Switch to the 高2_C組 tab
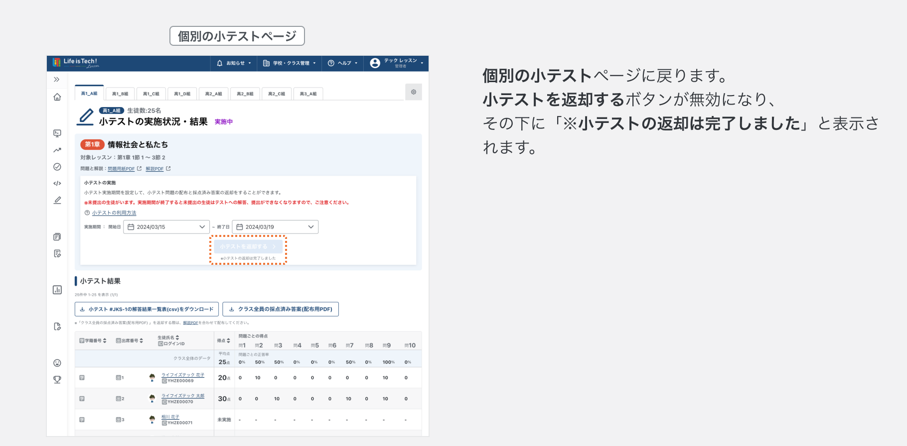 click(x=277, y=94)
